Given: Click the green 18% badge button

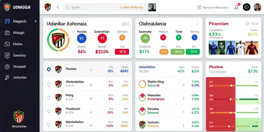Looking at the screenshot, I should pos(193,52).
